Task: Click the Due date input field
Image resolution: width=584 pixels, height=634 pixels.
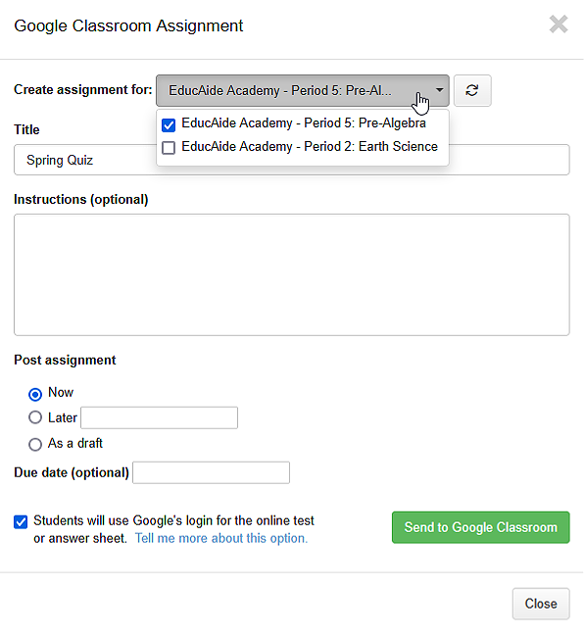Action: [211, 472]
